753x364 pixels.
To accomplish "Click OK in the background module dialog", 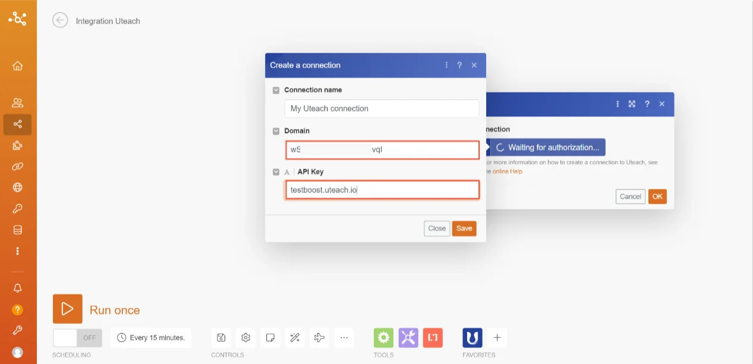I will [657, 197].
